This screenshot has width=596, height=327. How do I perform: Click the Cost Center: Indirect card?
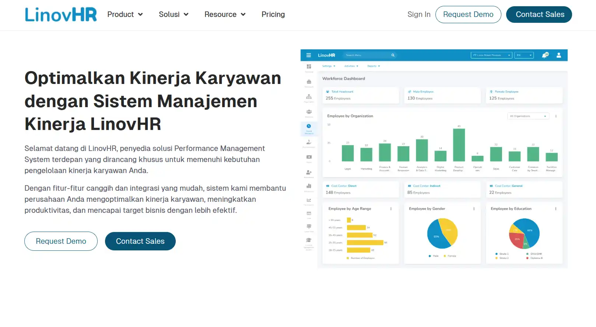[442, 190]
